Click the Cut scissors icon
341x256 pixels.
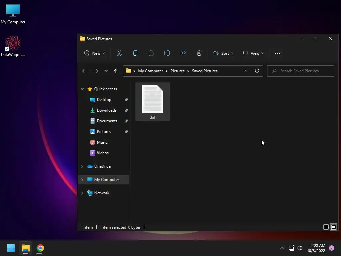(x=119, y=53)
